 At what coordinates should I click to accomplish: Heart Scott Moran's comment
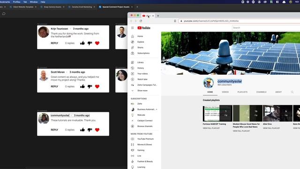pos(97,86)
